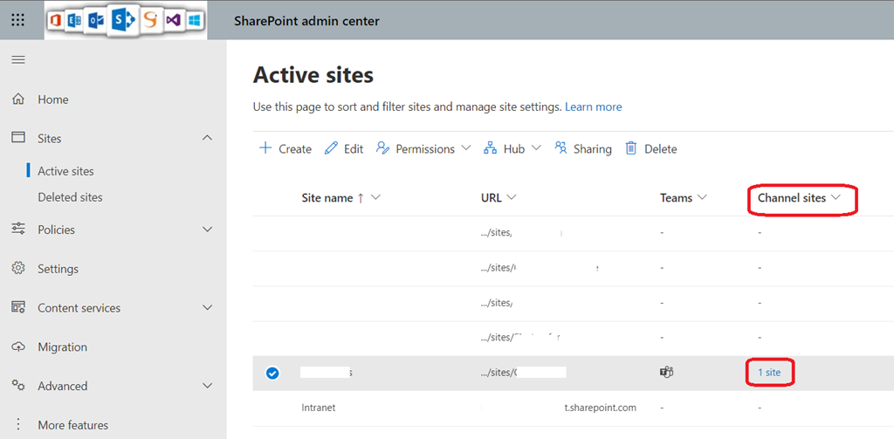Screen dimensions: 894x439
Task: Open the Hub dropdown menu
Action: coord(512,148)
